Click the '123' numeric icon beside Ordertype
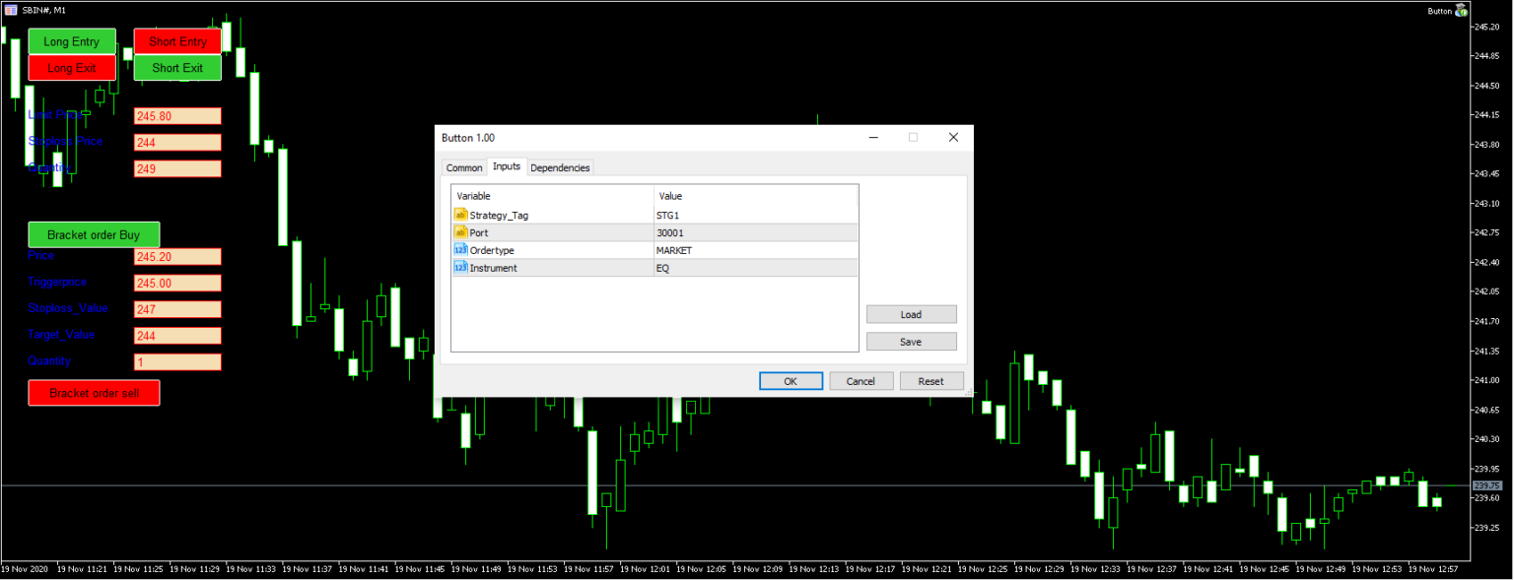 [x=460, y=249]
